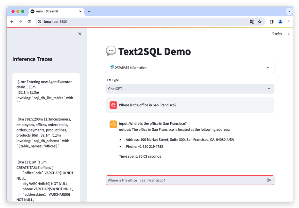
Task: Click the 'sql_db_schema' trace line
Action: coord(43,141)
